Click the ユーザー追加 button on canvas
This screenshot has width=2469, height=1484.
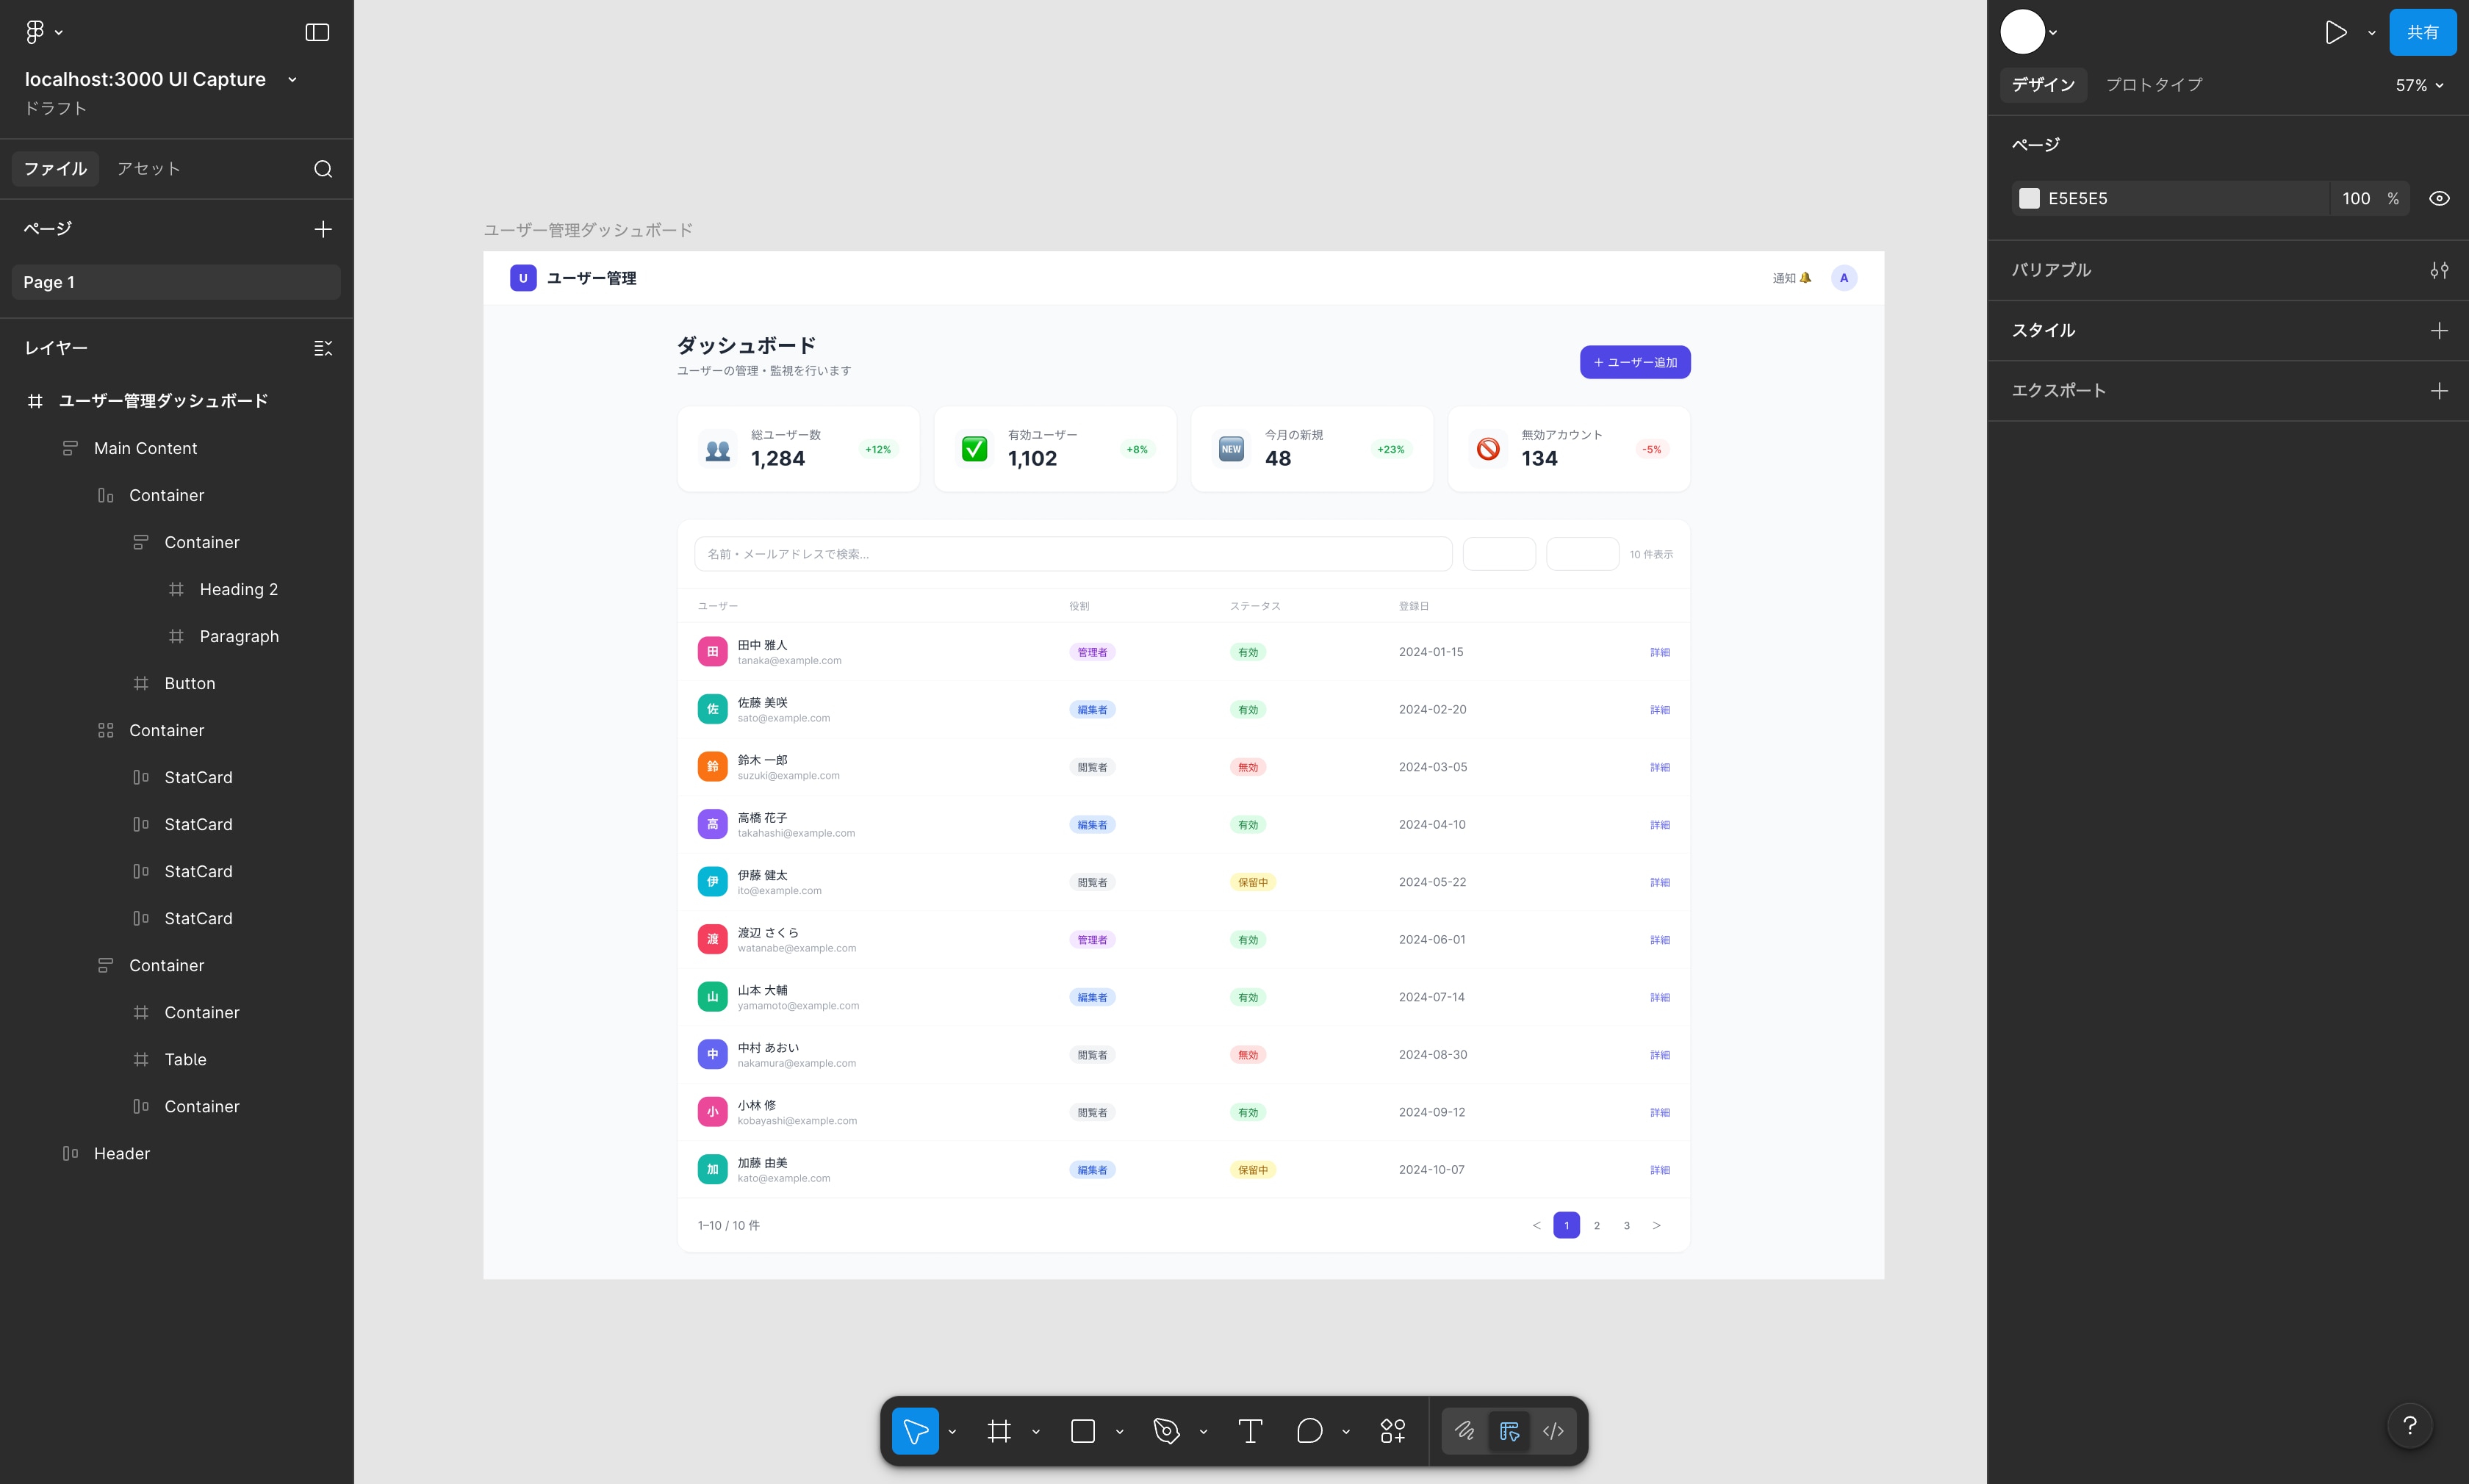click(1634, 362)
